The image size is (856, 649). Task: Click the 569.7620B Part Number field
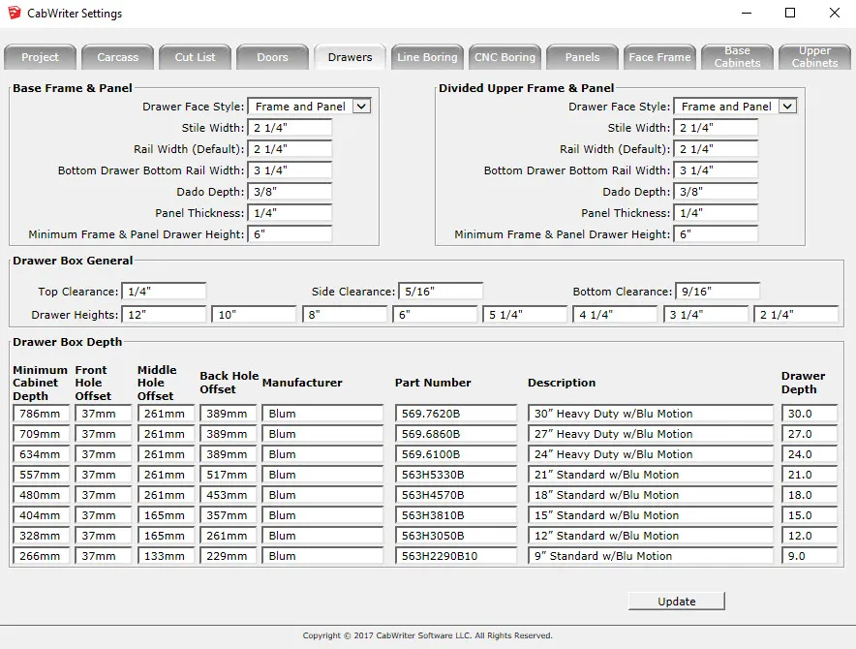pyautogui.click(x=456, y=414)
